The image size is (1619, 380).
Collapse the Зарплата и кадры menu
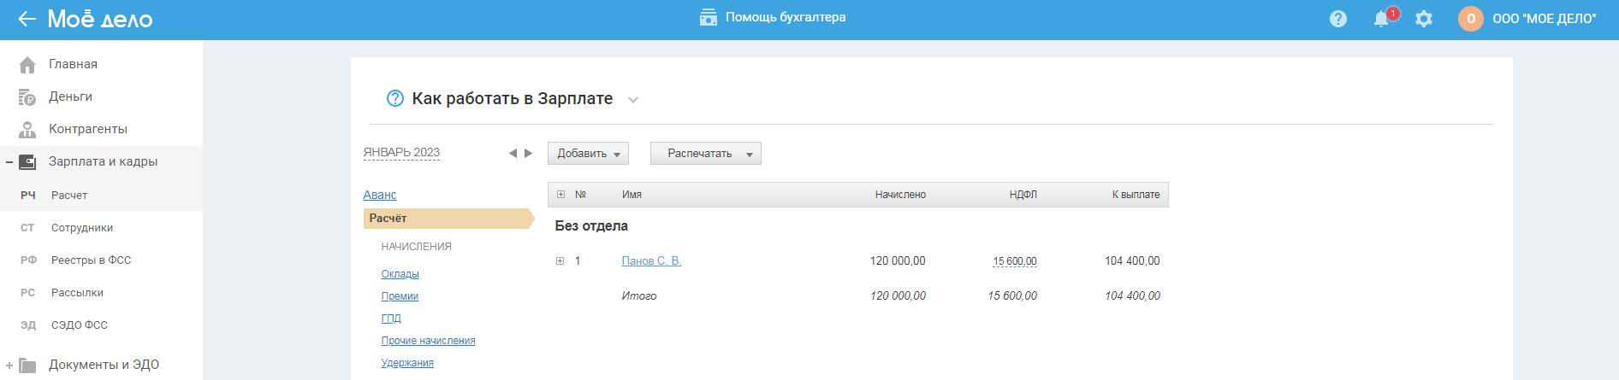9,161
